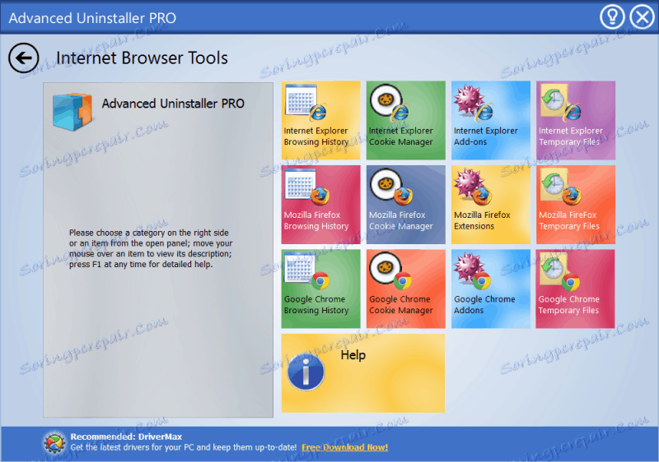Open Internet Explorer Cookie Manager tile
The width and height of the screenshot is (659, 462).
[405, 120]
